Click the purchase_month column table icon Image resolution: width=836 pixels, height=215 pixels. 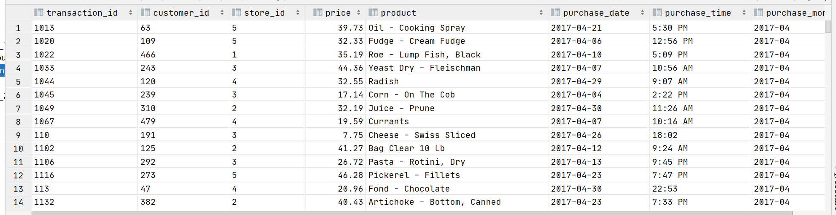[758, 13]
